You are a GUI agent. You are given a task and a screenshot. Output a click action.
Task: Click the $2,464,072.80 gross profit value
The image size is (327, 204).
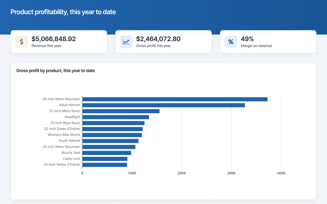coord(158,39)
